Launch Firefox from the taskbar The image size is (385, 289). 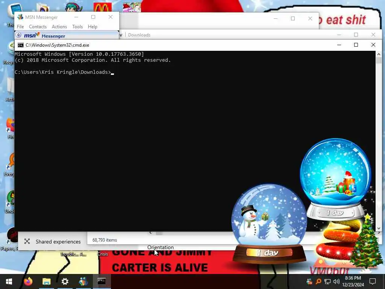pos(28,281)
